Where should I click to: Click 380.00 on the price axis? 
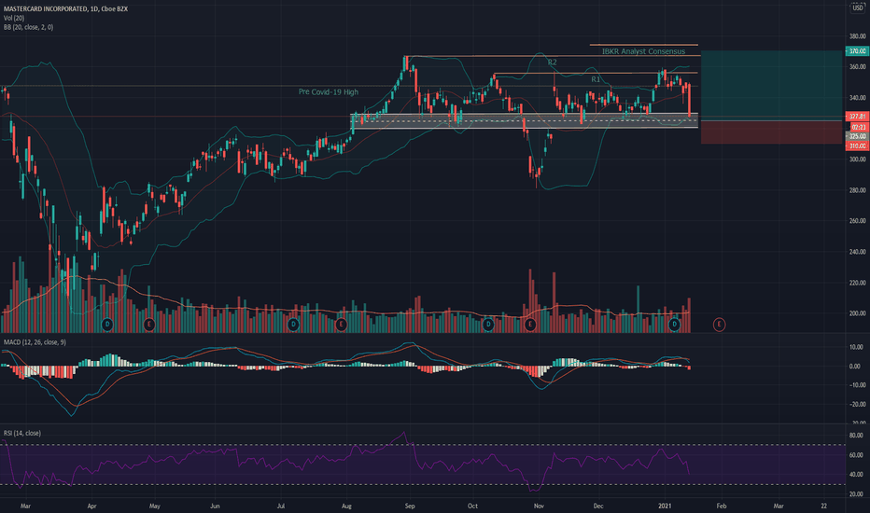(857, 36)
